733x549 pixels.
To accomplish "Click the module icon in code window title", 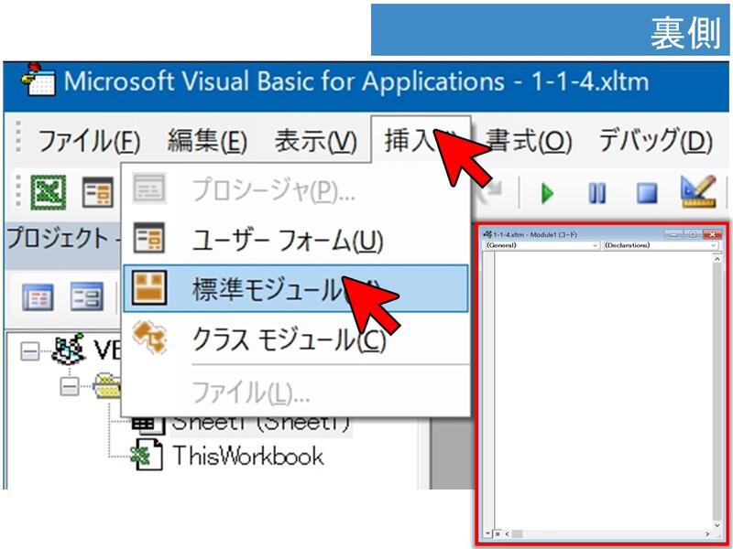I will [x=487, y=234].
